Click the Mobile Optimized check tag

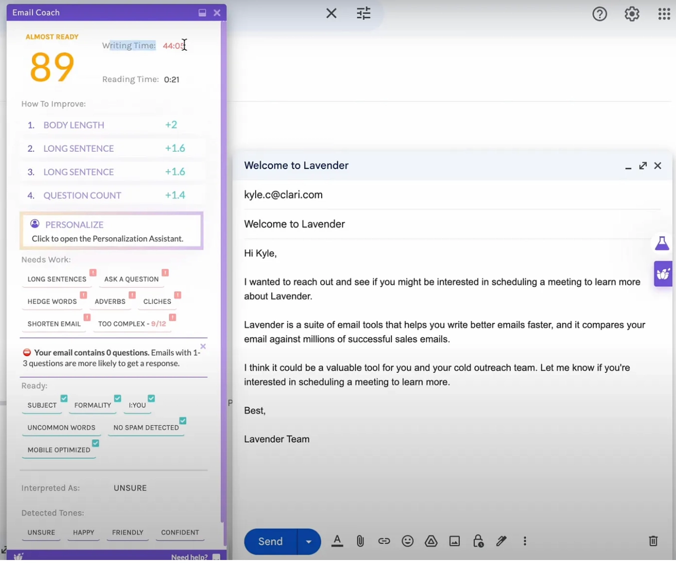[x=59, y=450]
